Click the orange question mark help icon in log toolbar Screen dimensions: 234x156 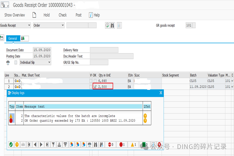[17, 145]
